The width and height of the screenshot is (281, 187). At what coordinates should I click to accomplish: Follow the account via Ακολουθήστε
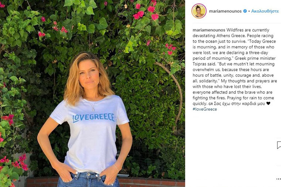[x=265, y=11]
